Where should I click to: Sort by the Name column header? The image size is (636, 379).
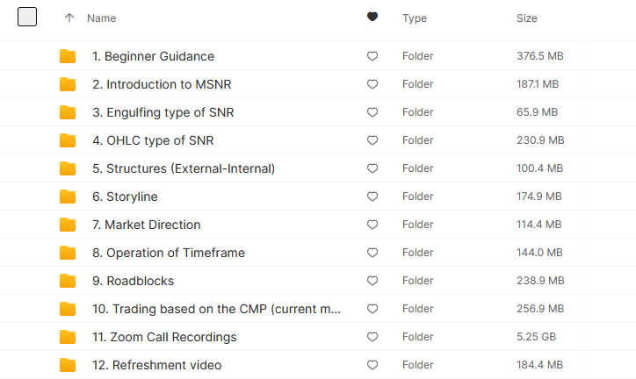point(101,18)
